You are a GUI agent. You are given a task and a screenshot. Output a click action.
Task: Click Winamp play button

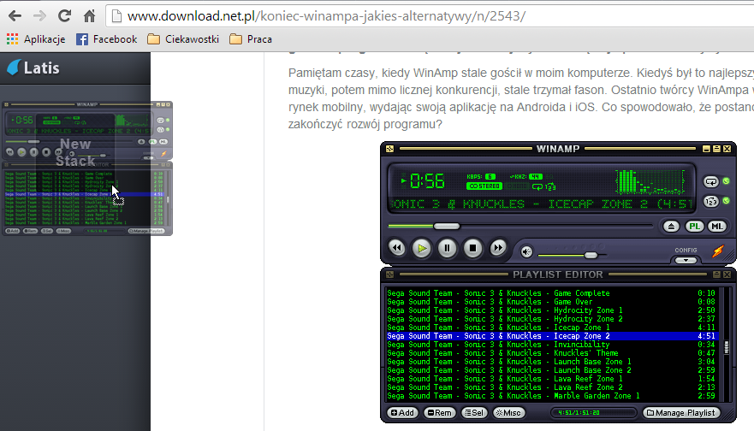[422, 248]
